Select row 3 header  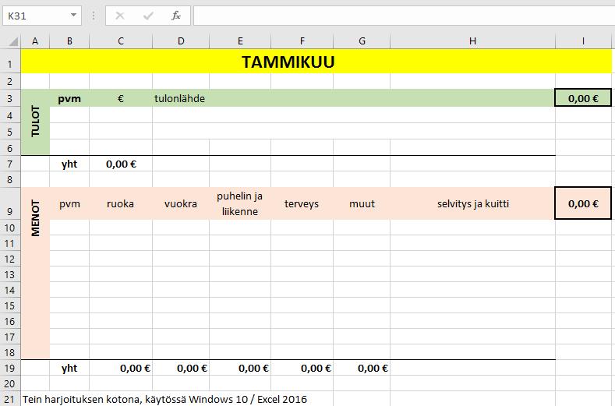(10, 98)
